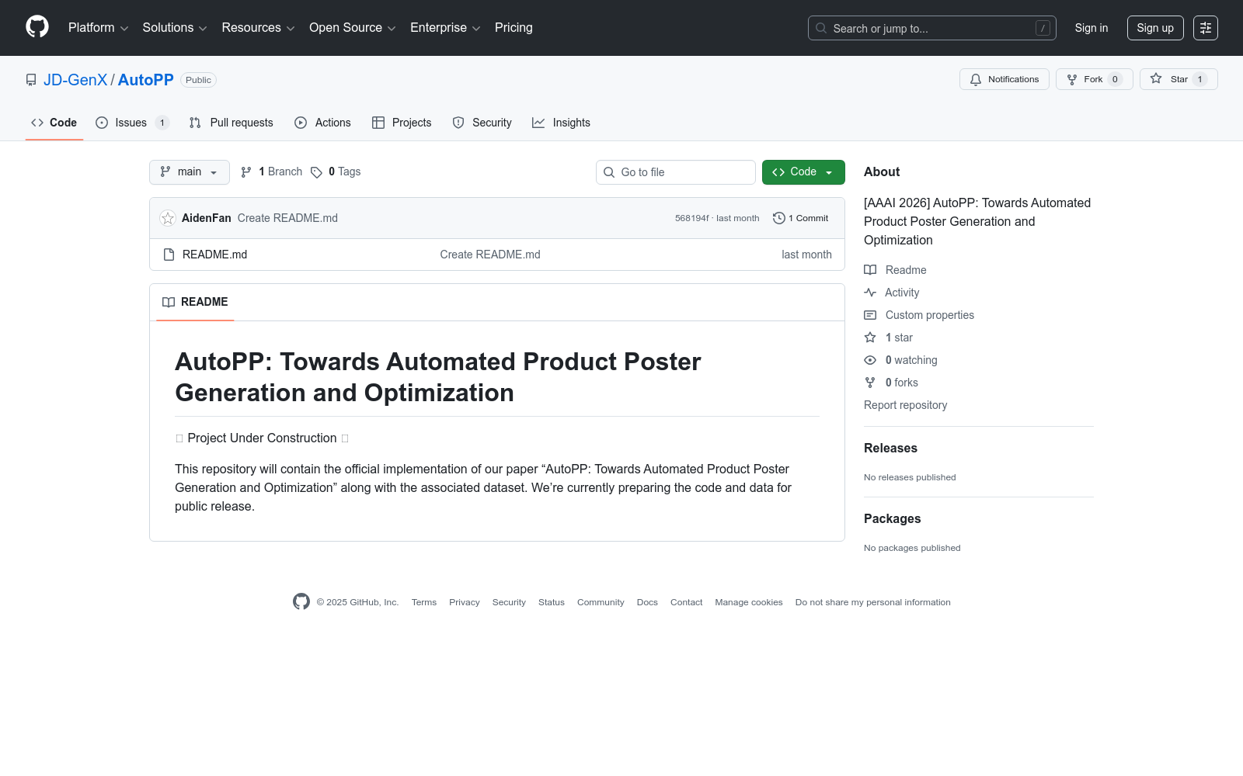Viewport: 1243px width, 776px height.
Task: Click the fork icon beside 0 forks
Action: pyautogui.click(x=870, y=383)
